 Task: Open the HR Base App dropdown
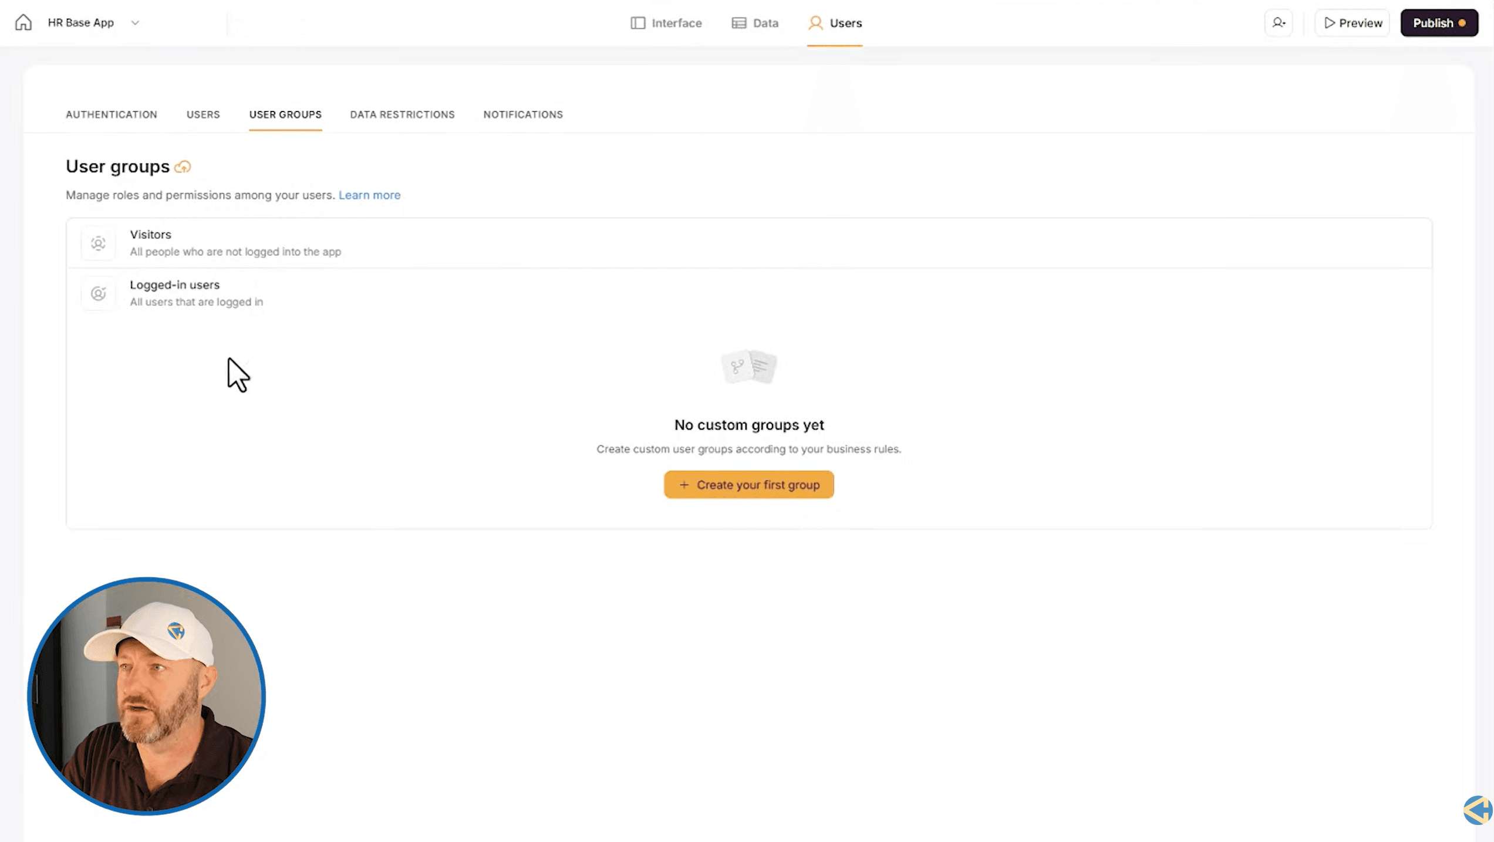(x=81, y=22)
